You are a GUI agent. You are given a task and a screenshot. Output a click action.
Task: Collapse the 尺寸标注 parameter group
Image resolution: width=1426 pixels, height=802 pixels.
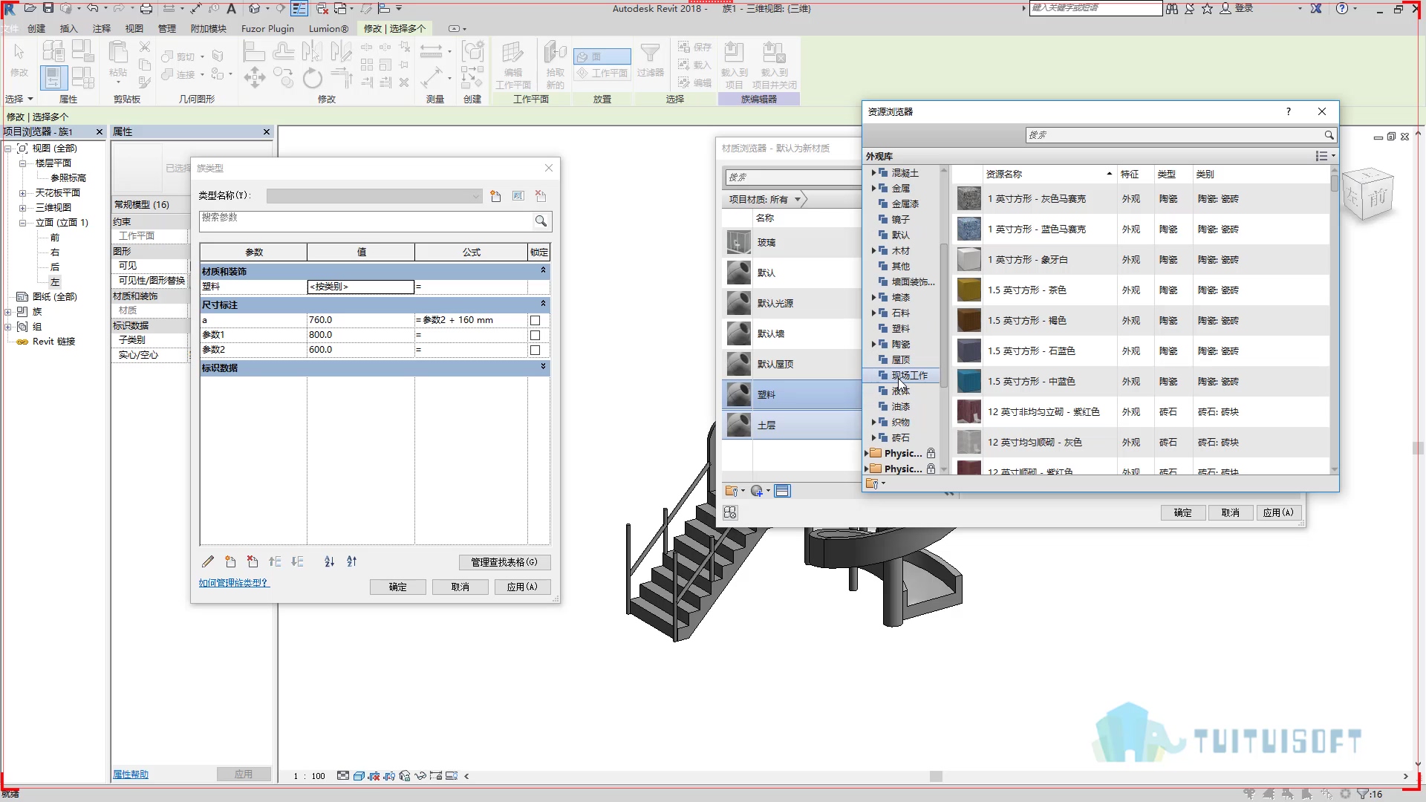click(x=543, y=304)
